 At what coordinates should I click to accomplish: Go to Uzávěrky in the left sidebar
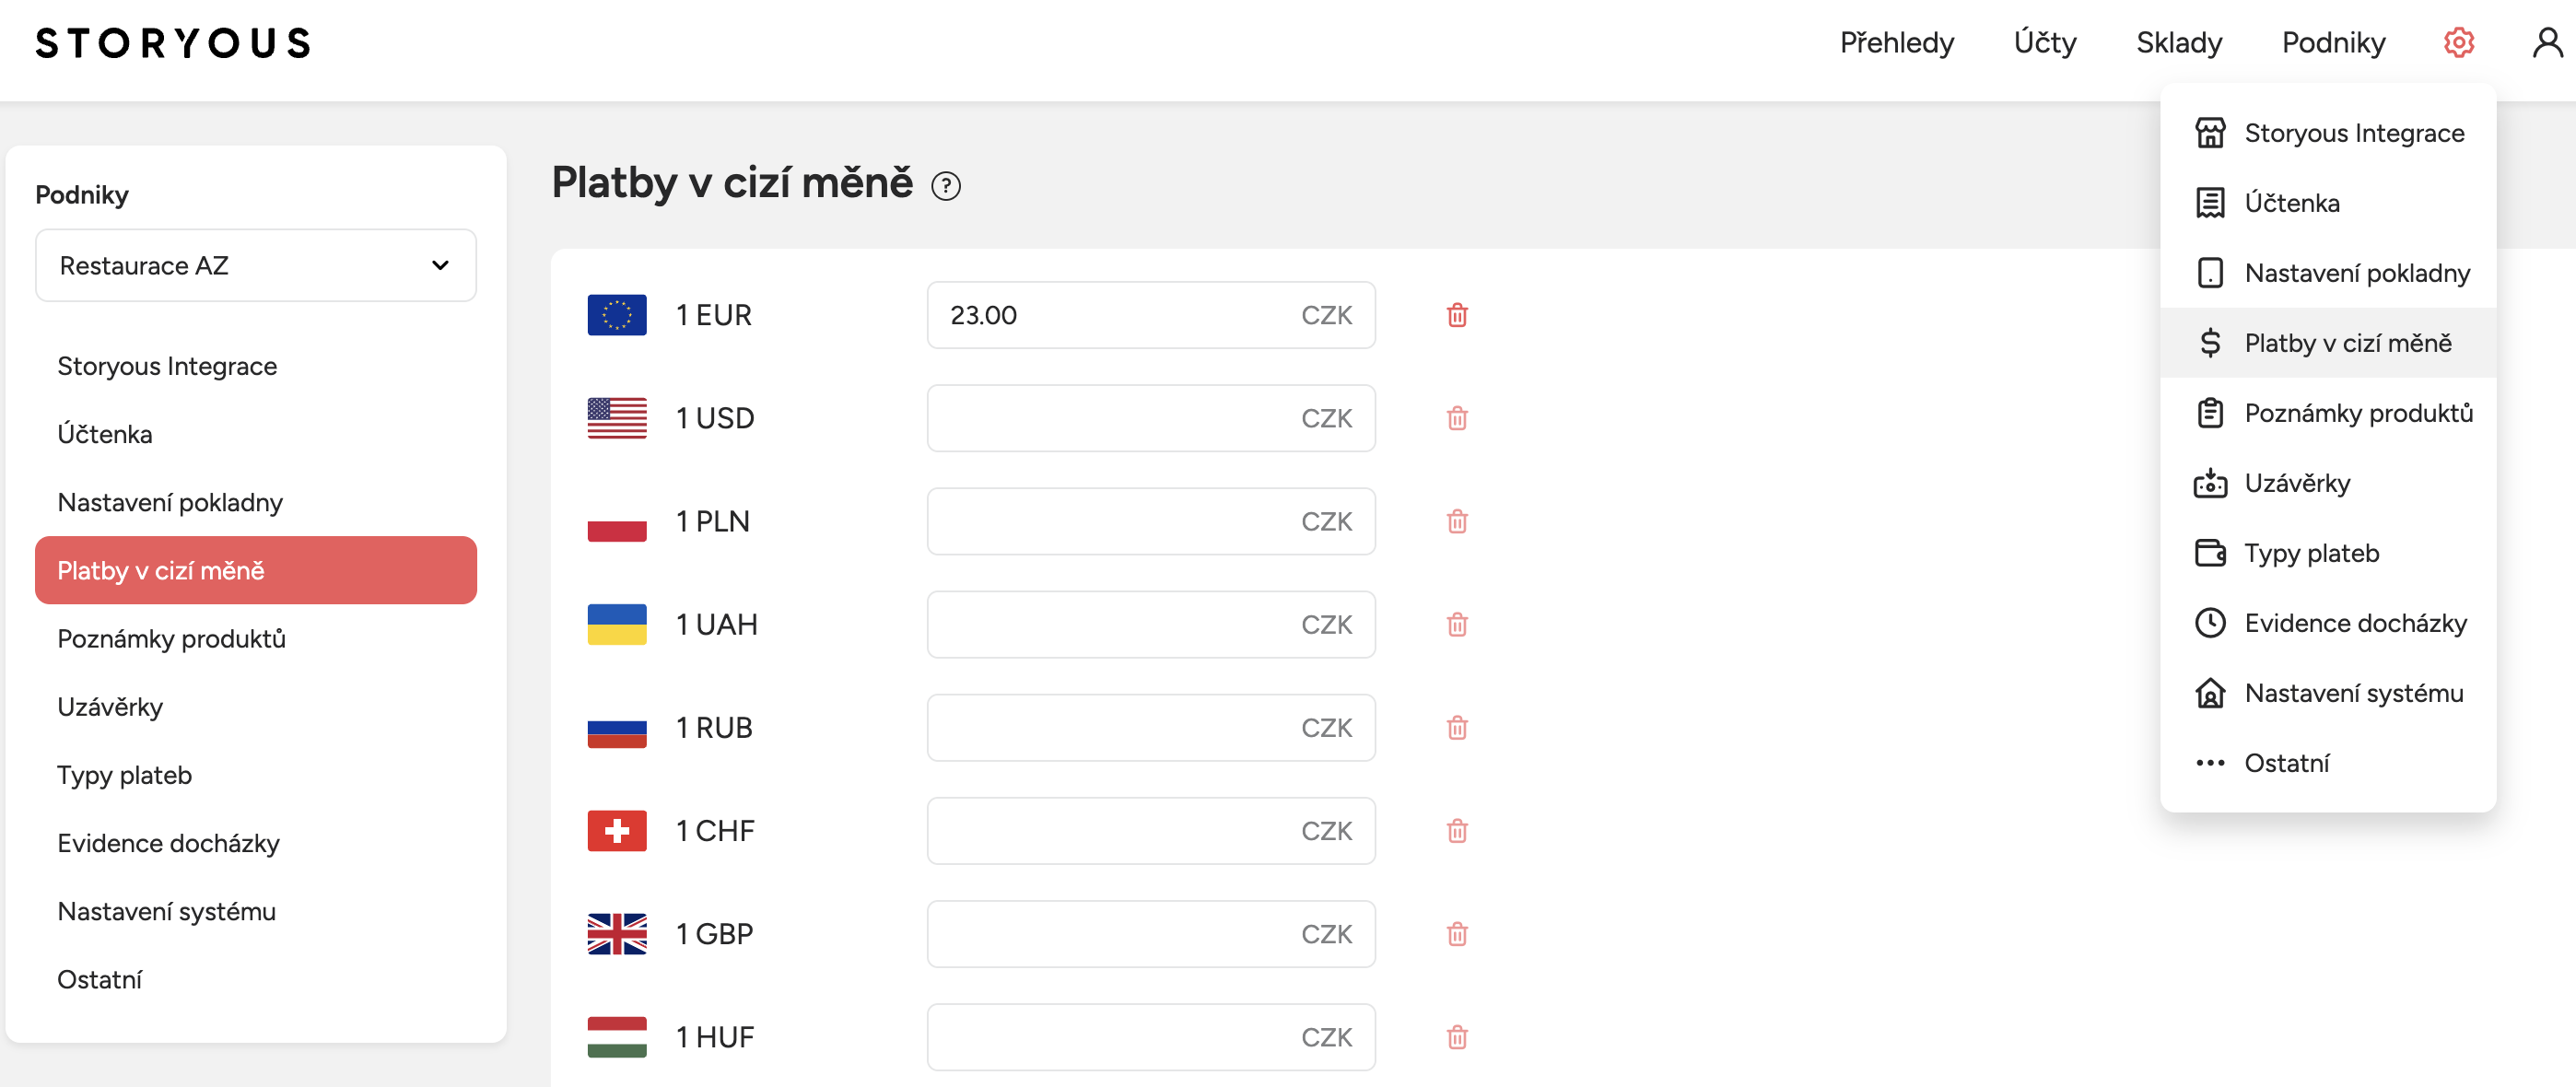110,707
